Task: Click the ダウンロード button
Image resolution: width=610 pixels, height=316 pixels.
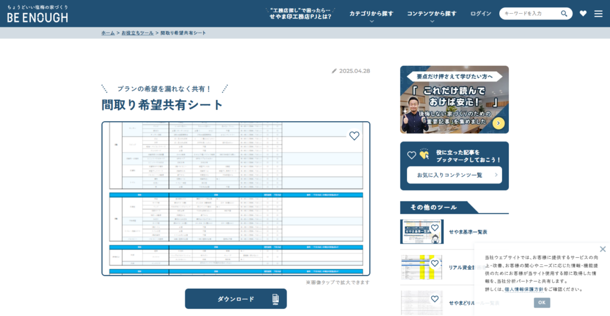Action: point(235,299)
